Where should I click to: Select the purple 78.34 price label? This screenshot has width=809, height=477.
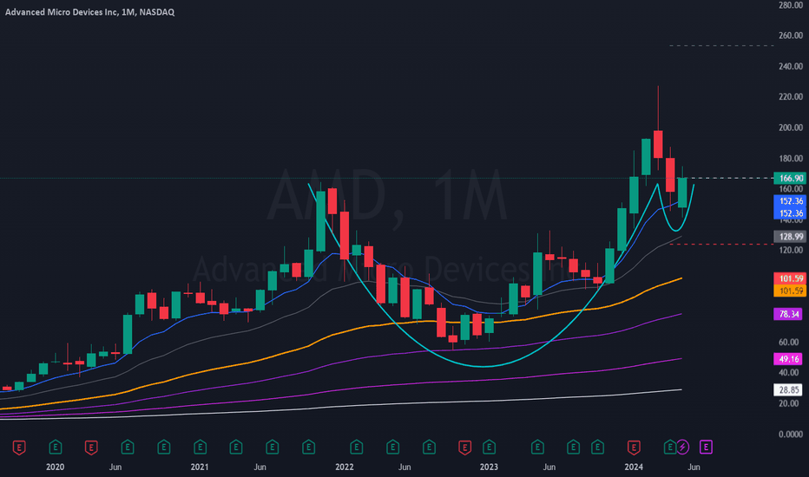788,314
